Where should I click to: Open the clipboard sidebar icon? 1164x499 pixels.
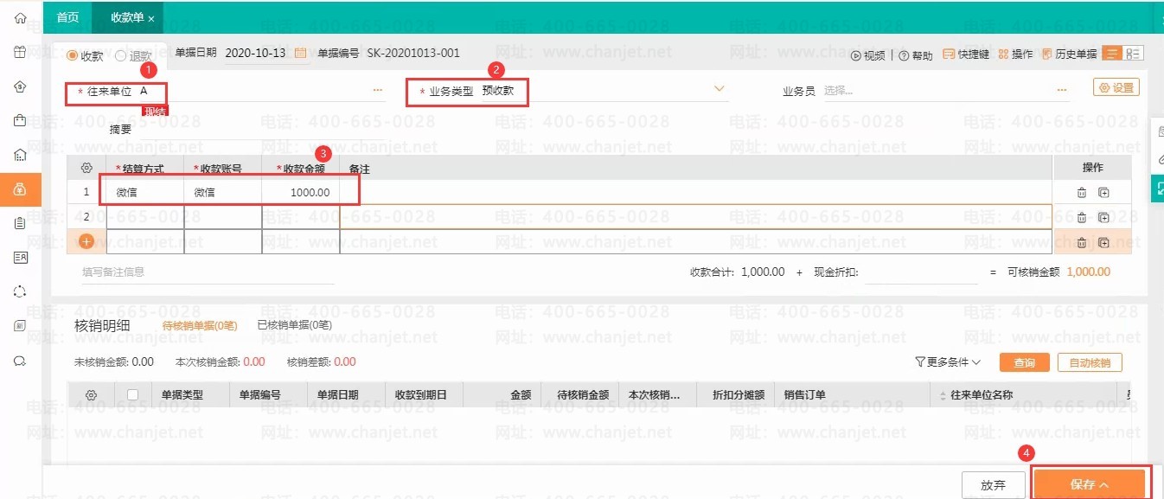[20, 223]
